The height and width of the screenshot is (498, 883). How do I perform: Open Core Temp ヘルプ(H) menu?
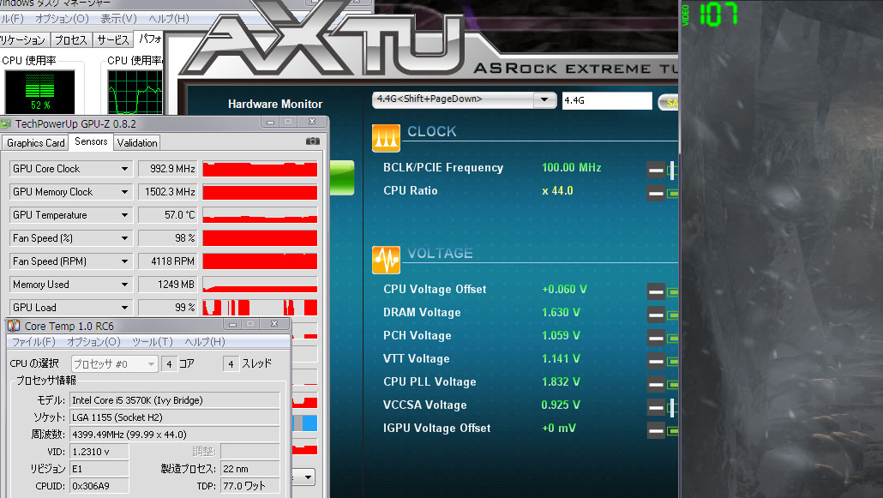(204, 341)
